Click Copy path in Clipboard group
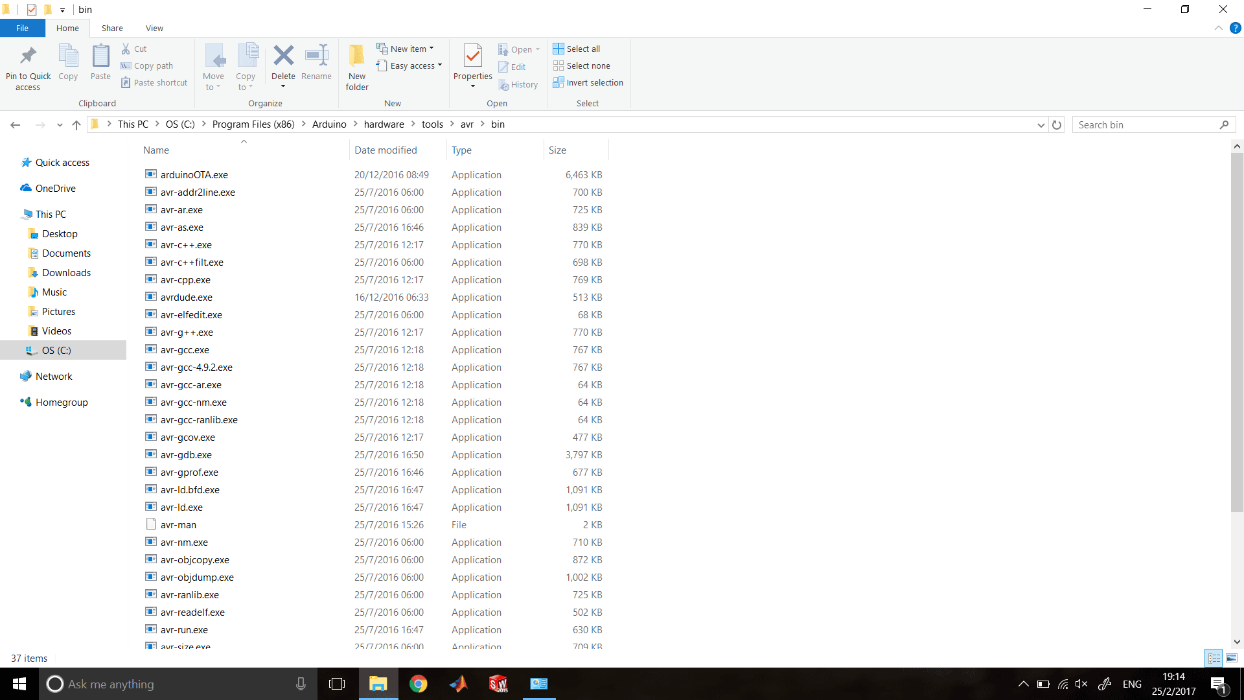The width and height of the screenshot is (1244, 700). click(x=147, y=65)
